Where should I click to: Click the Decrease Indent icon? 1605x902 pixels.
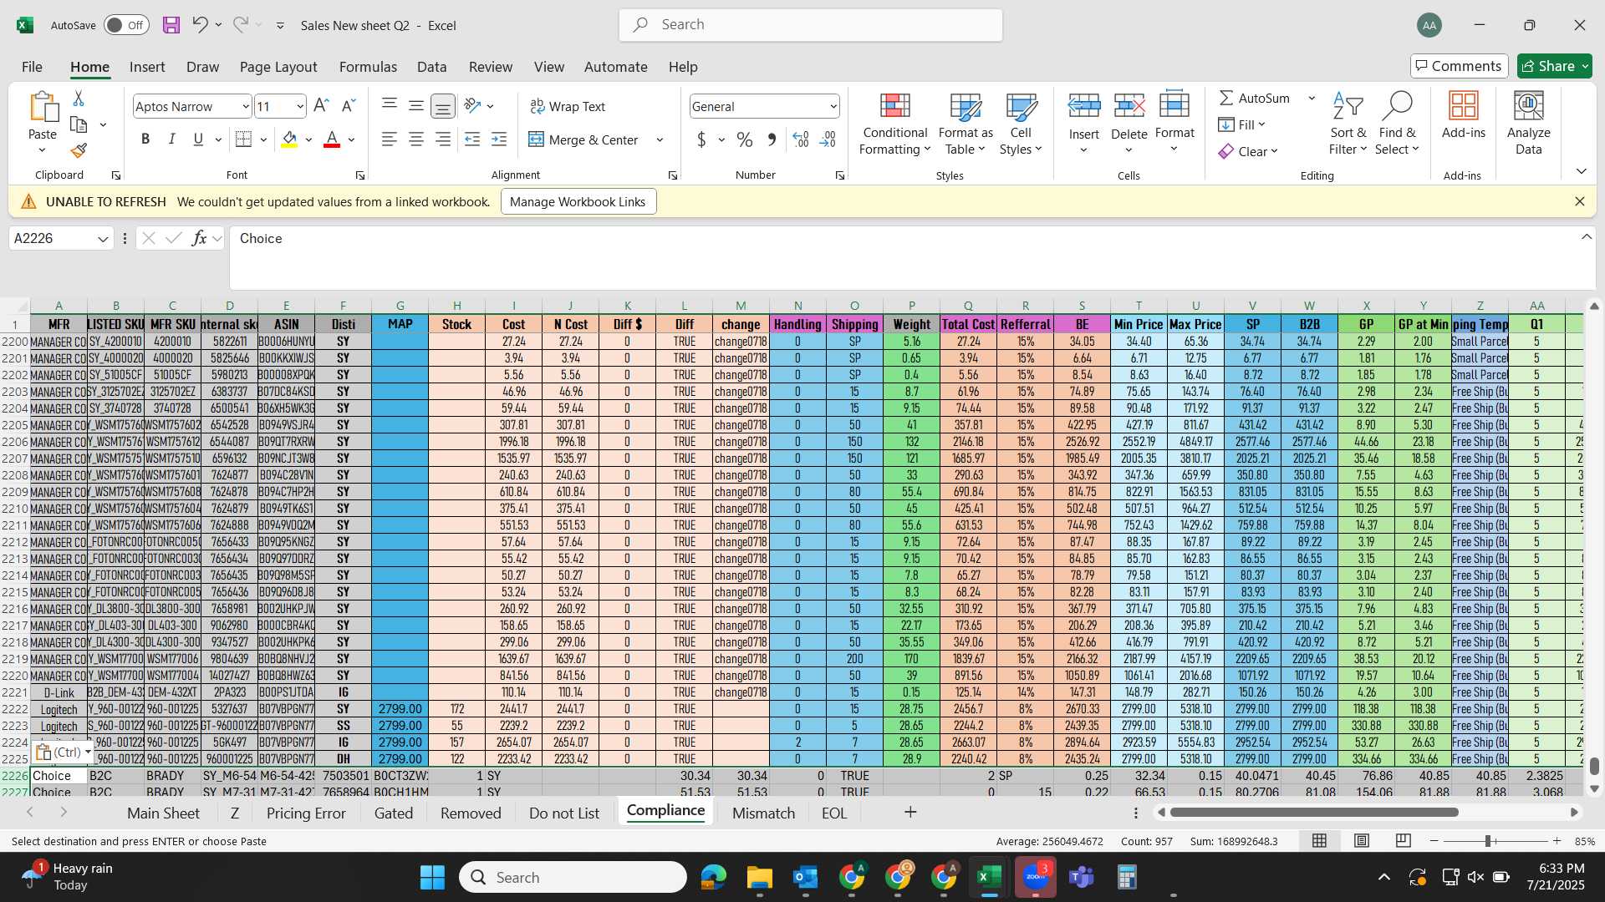[x=472, y=139]
